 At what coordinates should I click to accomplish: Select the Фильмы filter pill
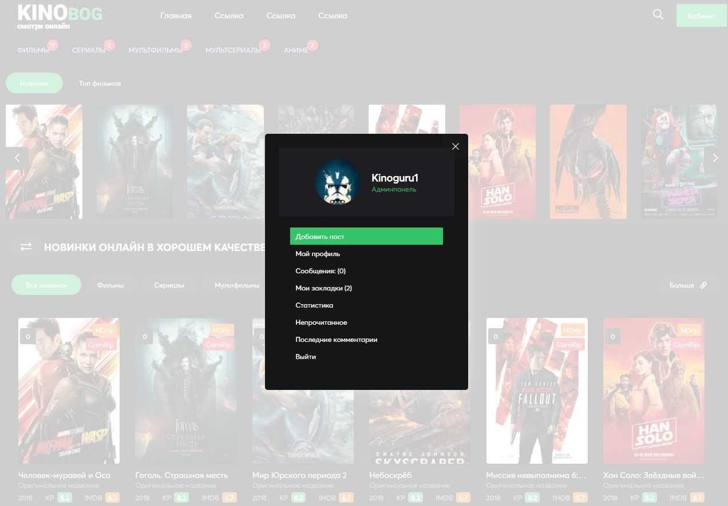pyautogui.click(x=110, y=285)
